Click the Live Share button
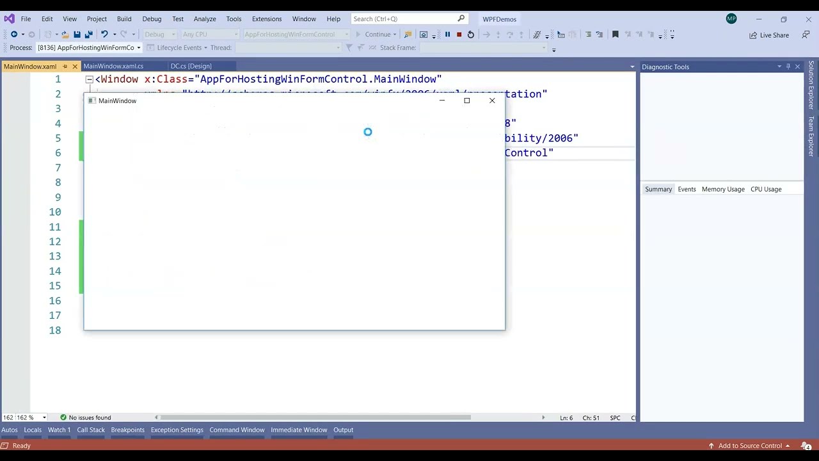Screen dimensions: 819x461 769,35
